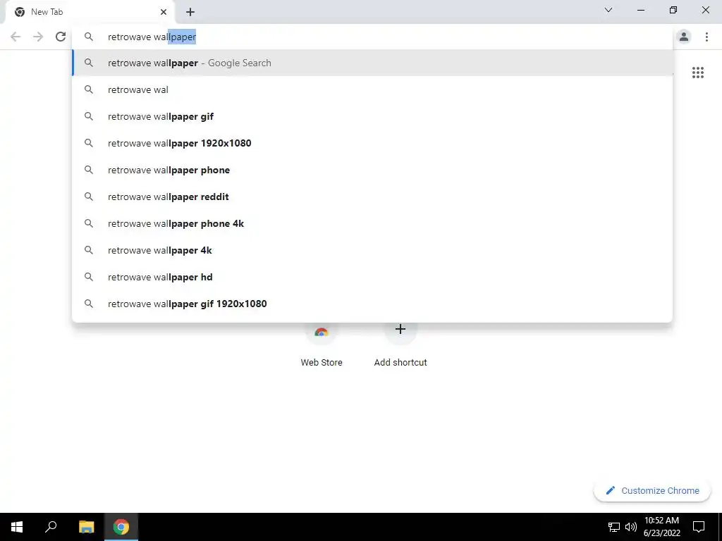The height and width of the screenshot is (541, 722).
Task: Pick suggestion 'retrowave wallpaper gif 1920x1080'
Action: (372, 304)
